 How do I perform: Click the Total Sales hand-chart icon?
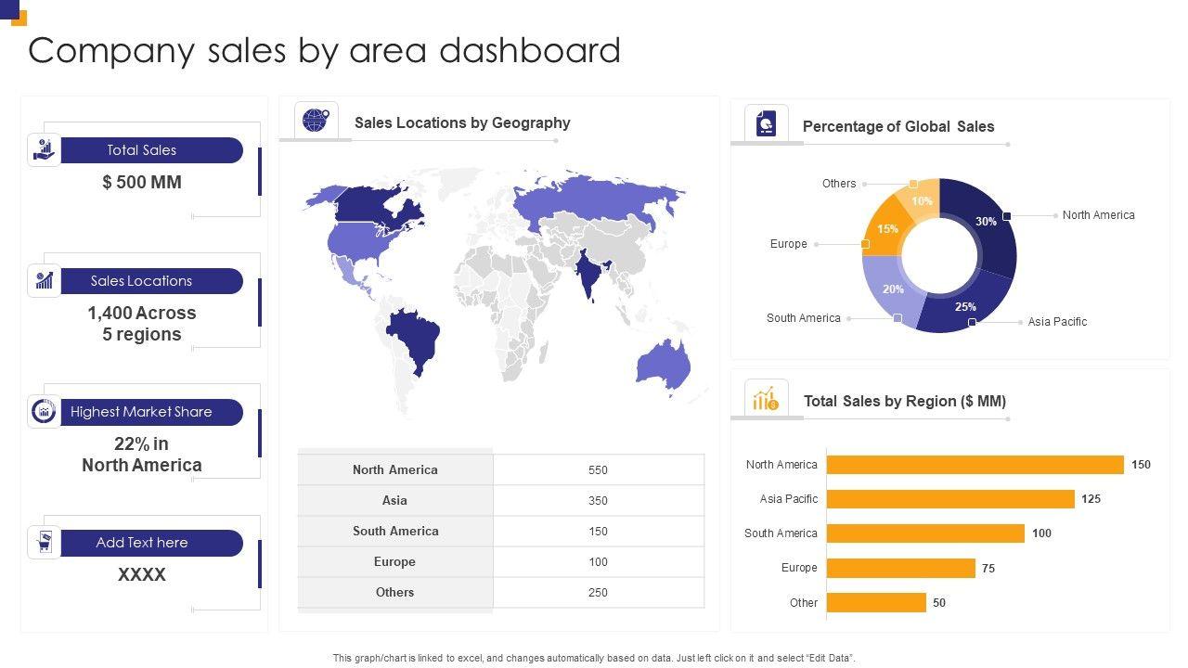click(44, 149)
